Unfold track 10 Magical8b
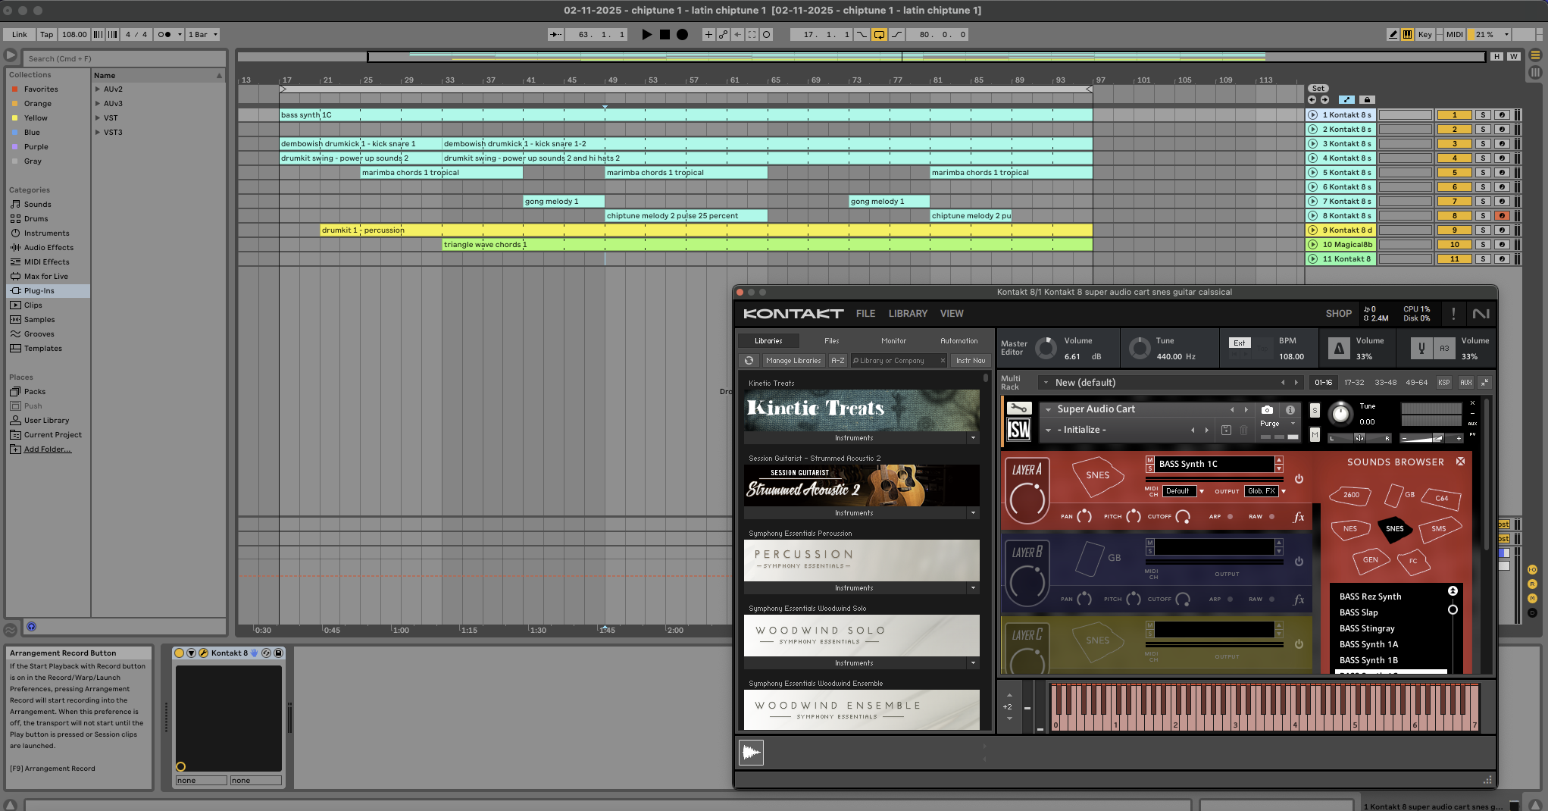Screen dimensions: 1548x811 coord(1312,245)
